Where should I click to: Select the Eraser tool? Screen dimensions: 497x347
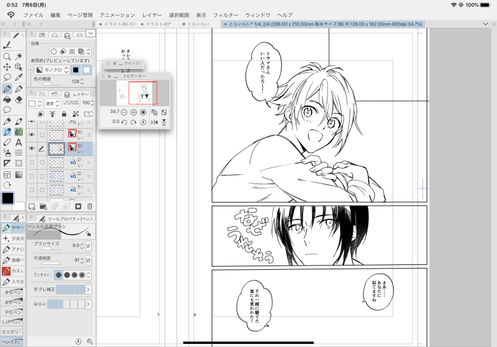click(19, 99)
